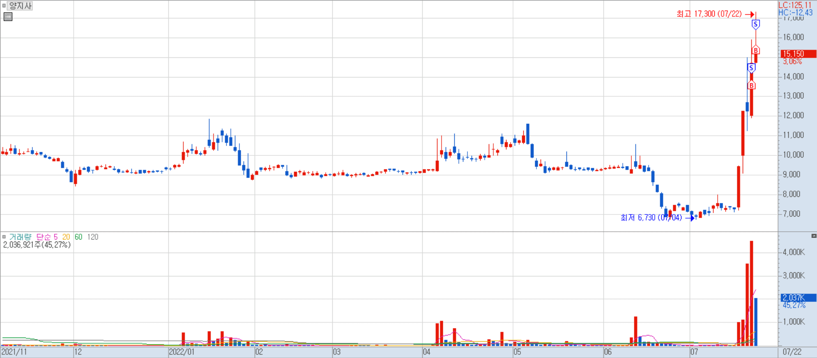
Task: Click volume readout 2,036,921주(45.27%)
Action: 37,245
